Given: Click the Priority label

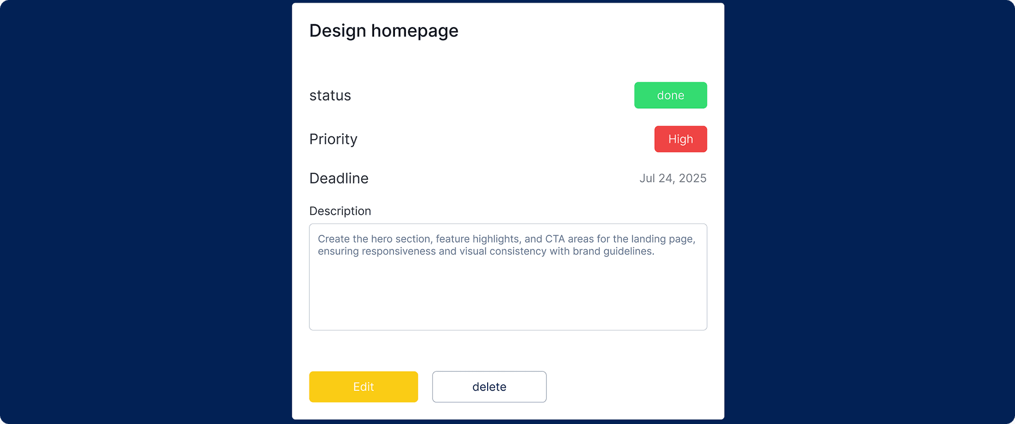Looking at the screenshot, I should point(333,139).
